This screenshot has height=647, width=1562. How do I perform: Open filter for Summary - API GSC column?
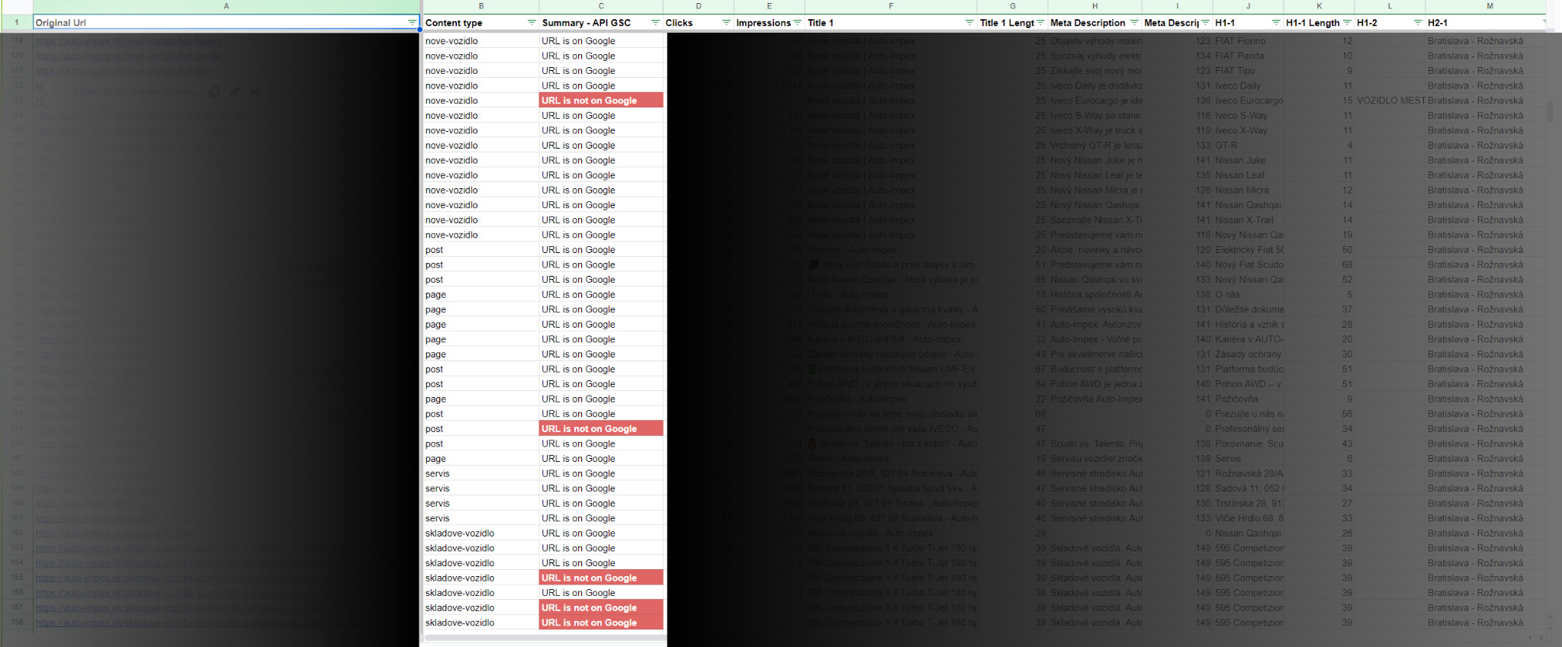(x=655, y=23)
